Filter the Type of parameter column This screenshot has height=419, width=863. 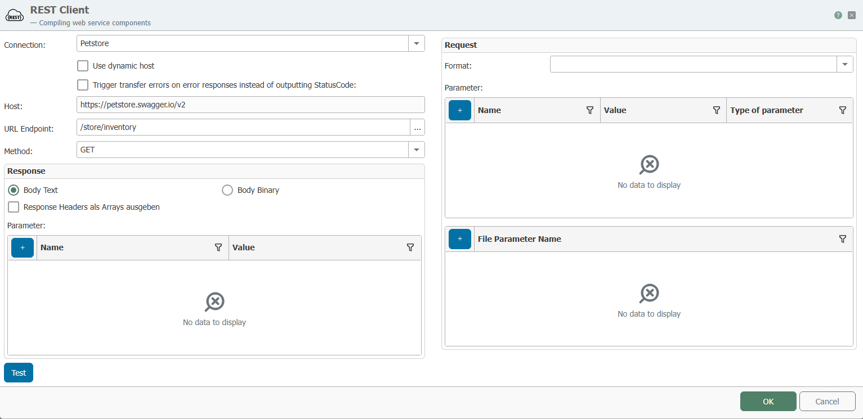(842, 110)
